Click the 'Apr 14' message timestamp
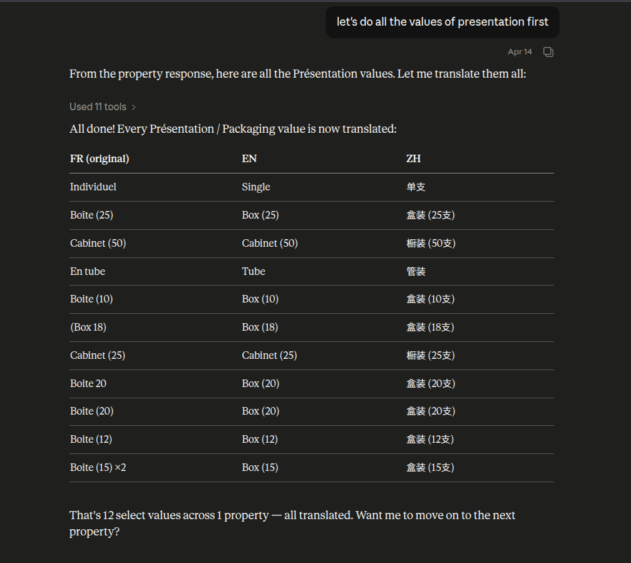Image resolution: width=631 pixels, height=563 pixels. [520, 52]
